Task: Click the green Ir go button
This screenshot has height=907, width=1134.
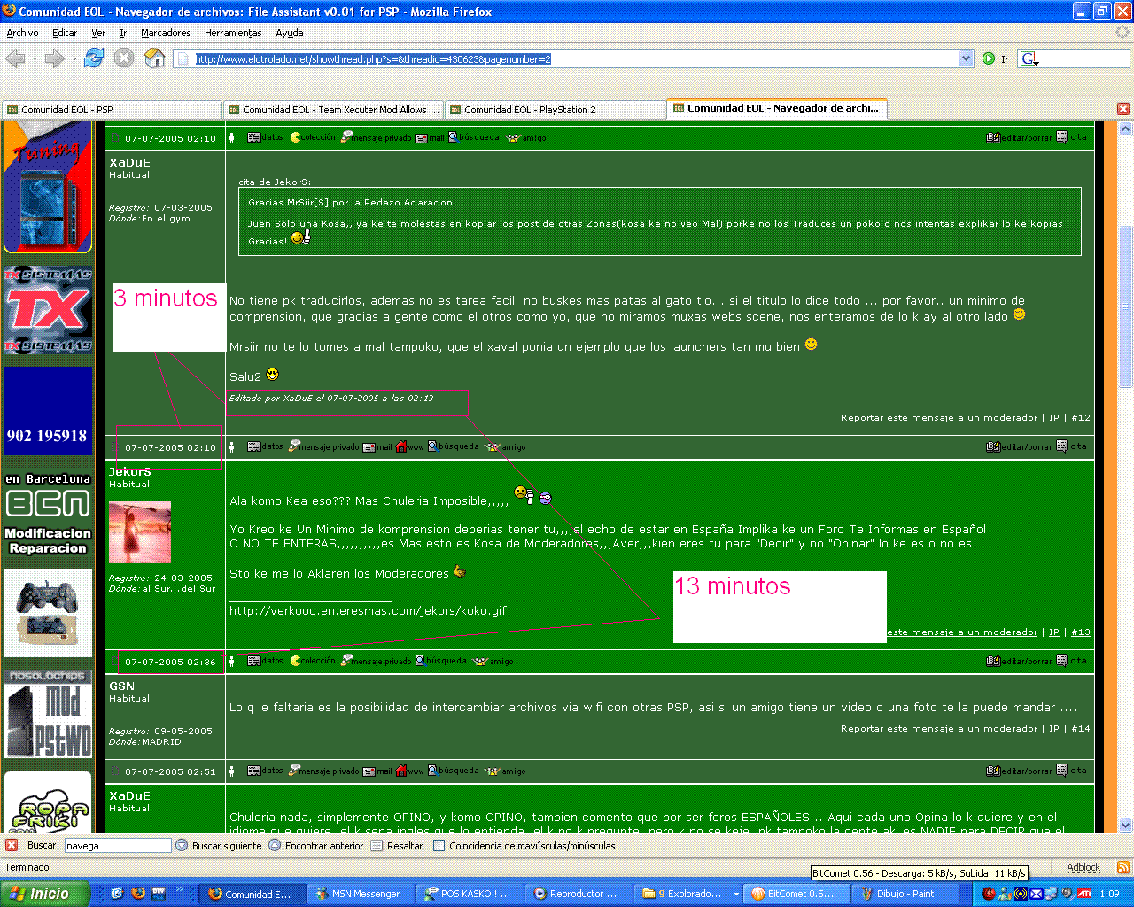Action: pos(995,59)
